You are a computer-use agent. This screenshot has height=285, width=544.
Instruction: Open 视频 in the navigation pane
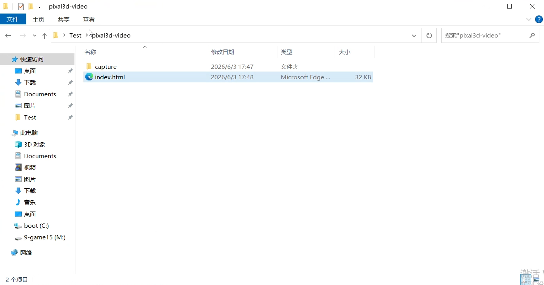click(30, 167)
